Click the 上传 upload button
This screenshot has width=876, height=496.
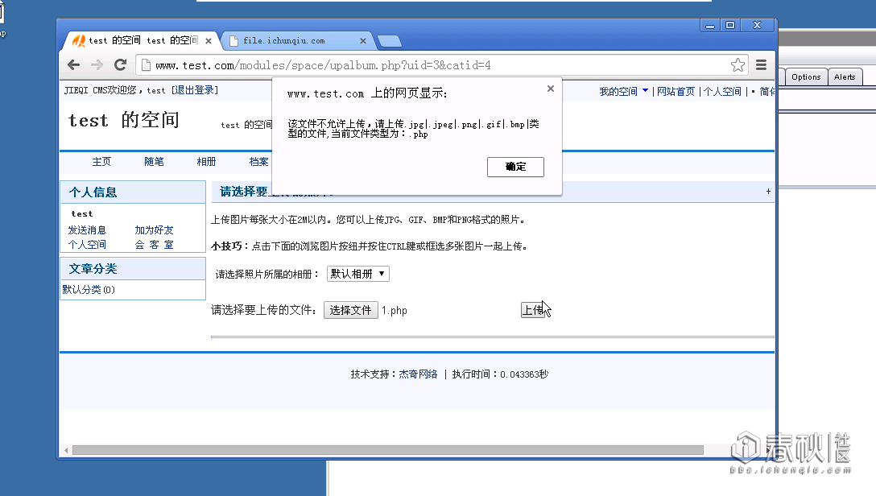pyautogui.click(x=533, y=309)
